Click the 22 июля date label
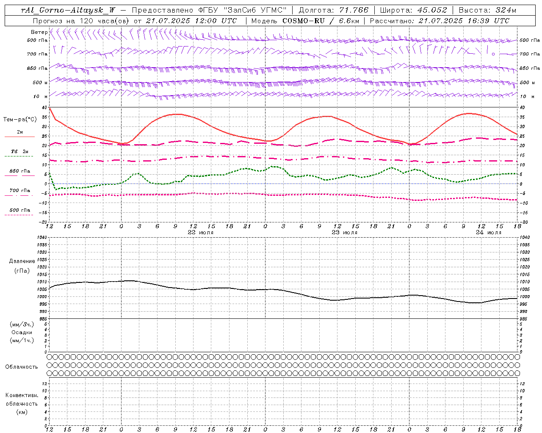Image resolution: width=542 pixels, height=433 pixels. pyautogui.click(x=201, y=233)
